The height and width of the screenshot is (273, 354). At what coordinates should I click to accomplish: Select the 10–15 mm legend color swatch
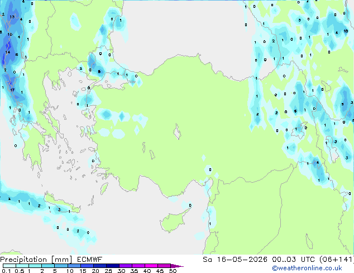[74, 266]
